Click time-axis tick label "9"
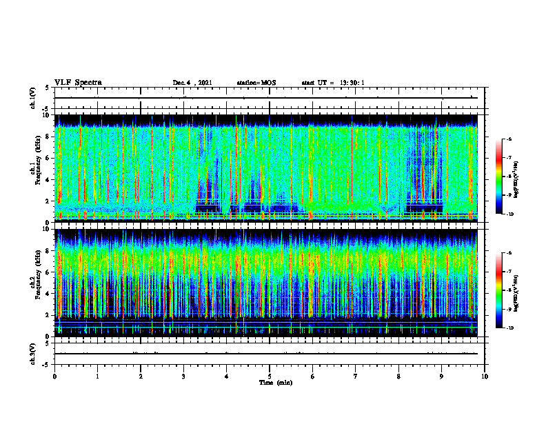This screenshot has width=546, height=422. tap(441, 376)
